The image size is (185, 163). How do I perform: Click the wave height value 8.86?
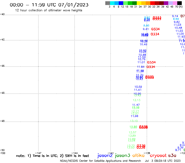point(146,26)
